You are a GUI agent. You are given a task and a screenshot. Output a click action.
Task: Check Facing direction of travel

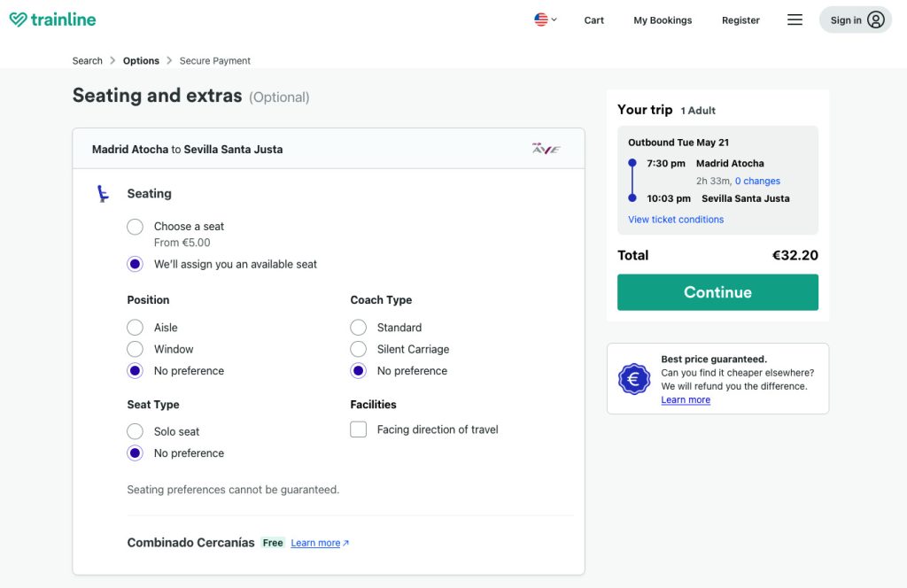coord(358,429)
